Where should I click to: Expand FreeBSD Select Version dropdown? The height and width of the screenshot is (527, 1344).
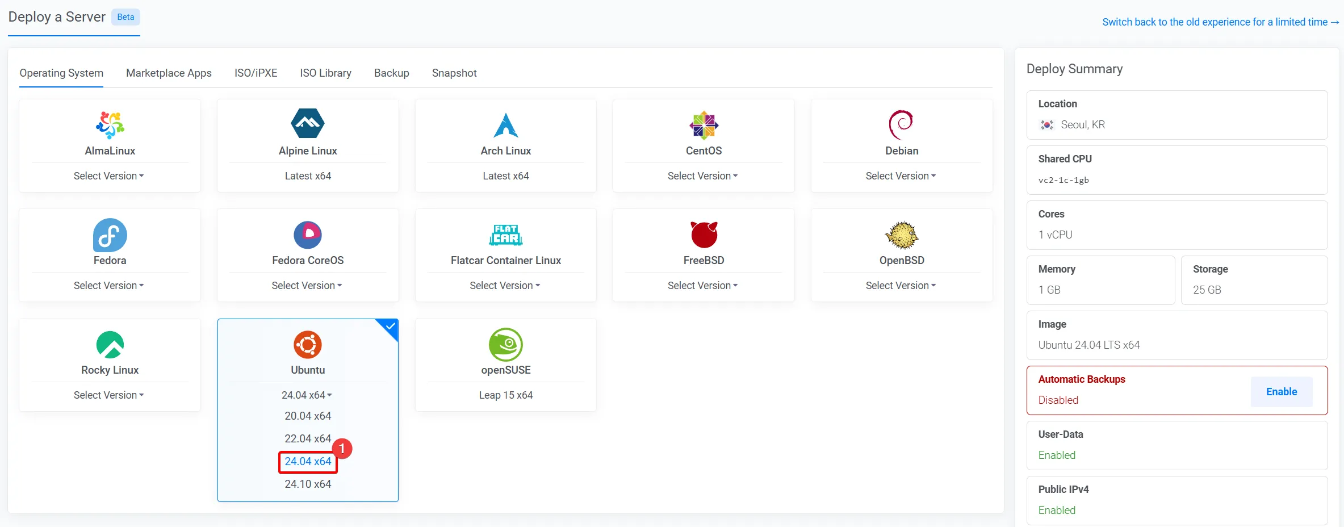[x=702, y=286]
